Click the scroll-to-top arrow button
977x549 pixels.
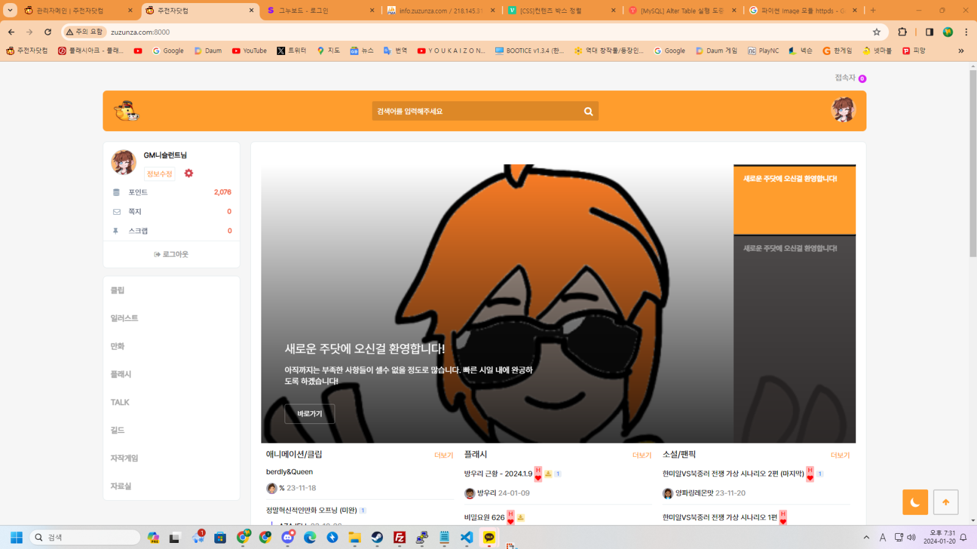(945, 502)
